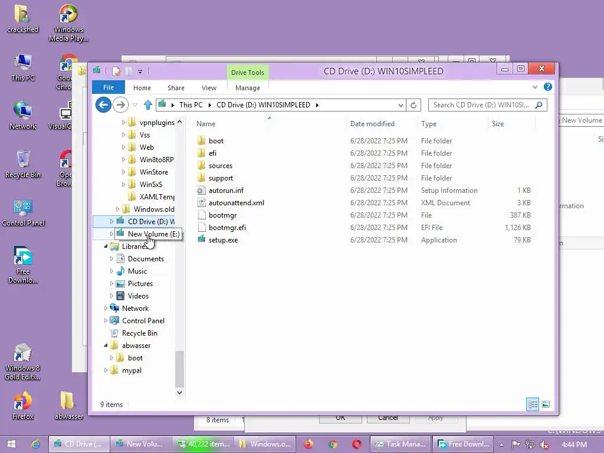Show hidden tray icons arrow
The image size is (604, 453).
(501, 445)
